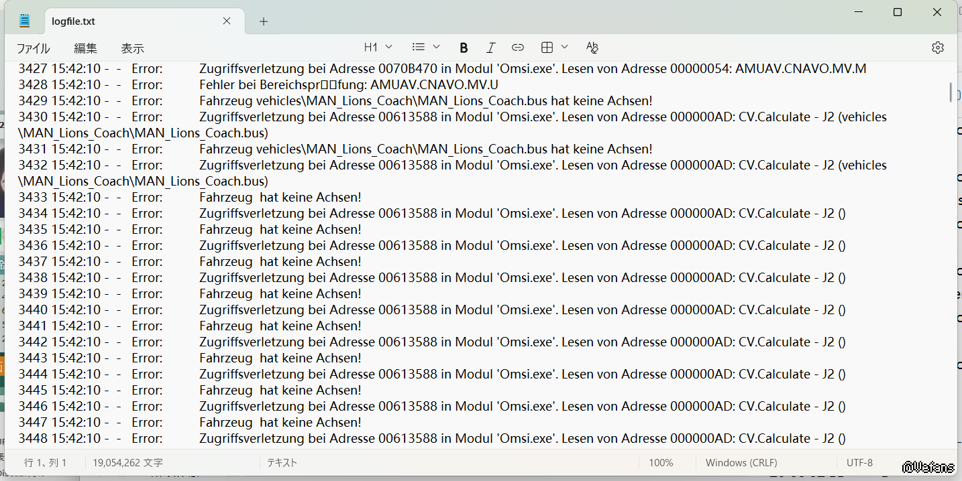Click log line 3448 text
962x481 pixels.
click(x=432, y=438)
